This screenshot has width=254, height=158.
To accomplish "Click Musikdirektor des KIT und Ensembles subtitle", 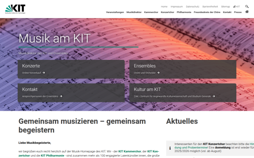I will [43, 54].
